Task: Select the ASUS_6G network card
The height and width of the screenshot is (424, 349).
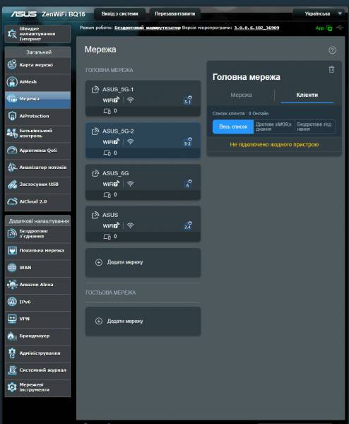Action: click(143, 182)
